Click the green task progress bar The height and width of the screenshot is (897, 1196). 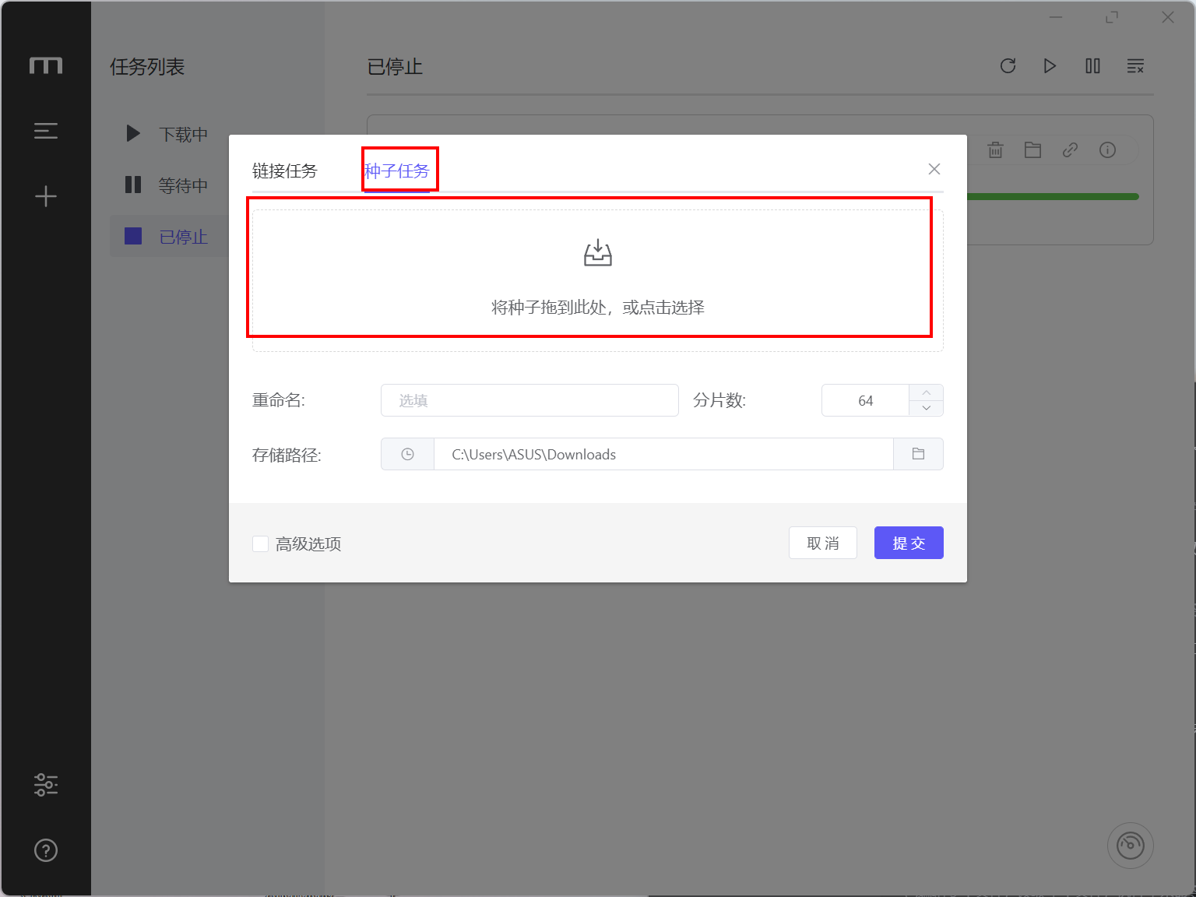[1053, 197]
